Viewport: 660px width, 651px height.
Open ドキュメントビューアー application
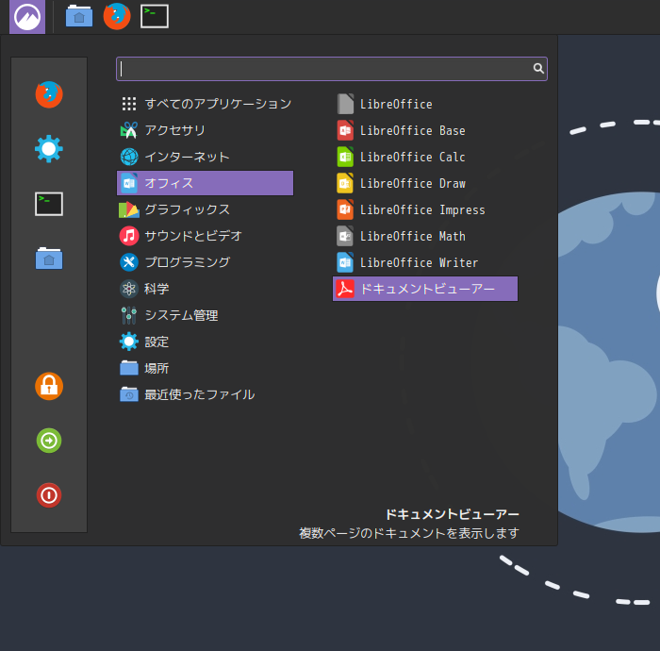[x=425, y=289]
